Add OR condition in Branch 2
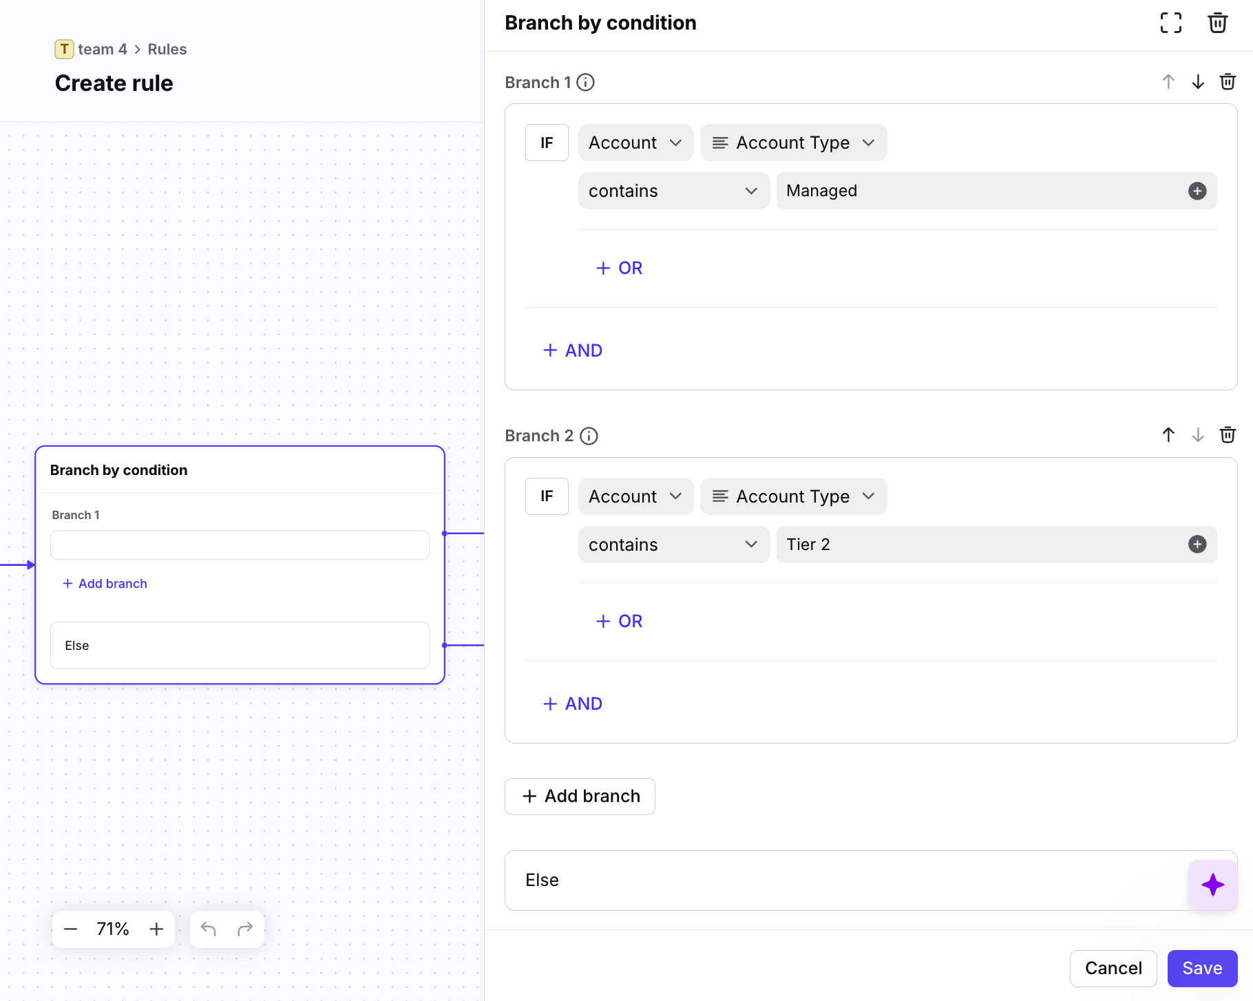The height and width of the screenshot is (1001, 1253). pos(619,621)
